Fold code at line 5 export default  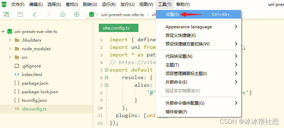[x=106, y=70]
